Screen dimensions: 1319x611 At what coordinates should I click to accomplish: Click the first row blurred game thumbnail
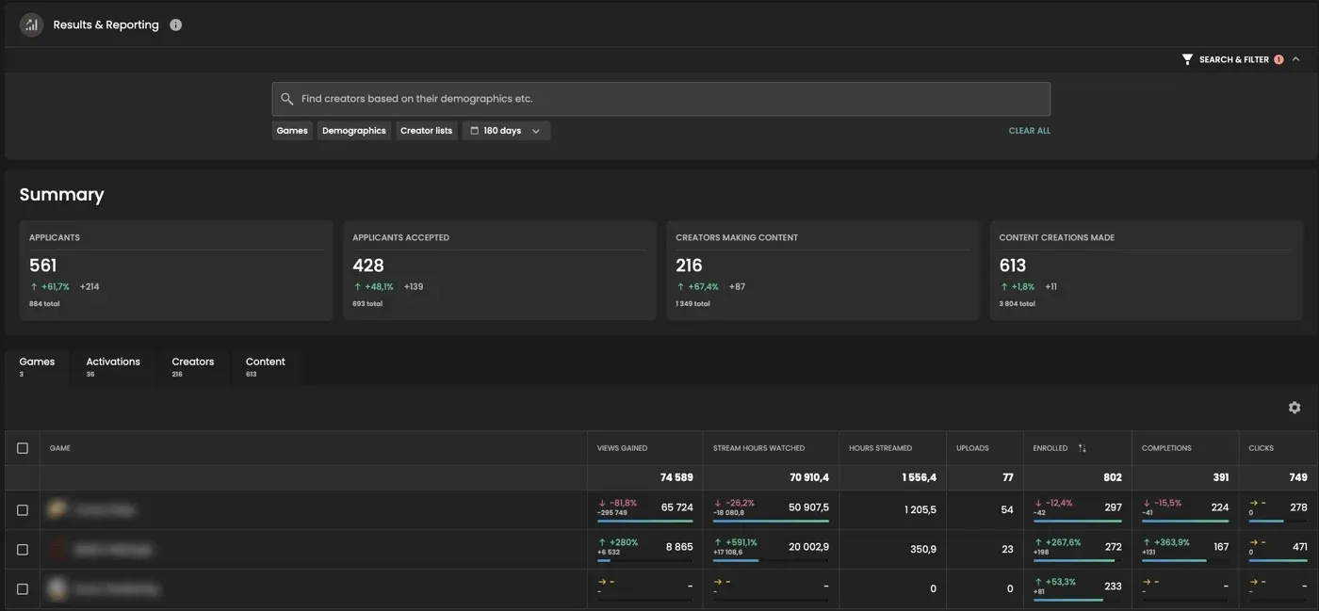pyautogui.click(x=58, y=509)
